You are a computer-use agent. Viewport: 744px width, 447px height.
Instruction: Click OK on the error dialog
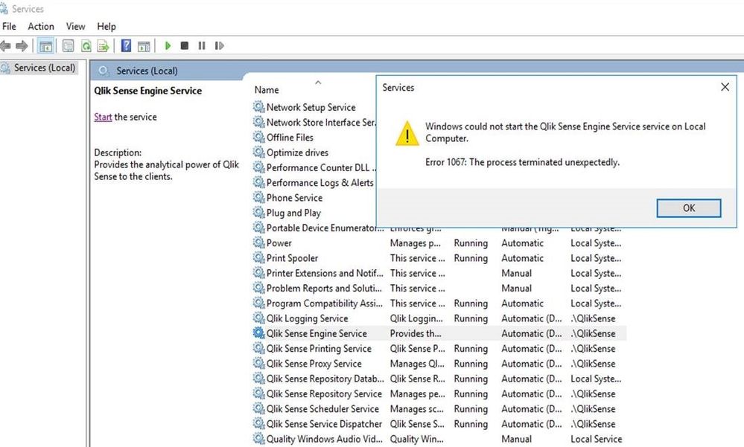[687, 208]
